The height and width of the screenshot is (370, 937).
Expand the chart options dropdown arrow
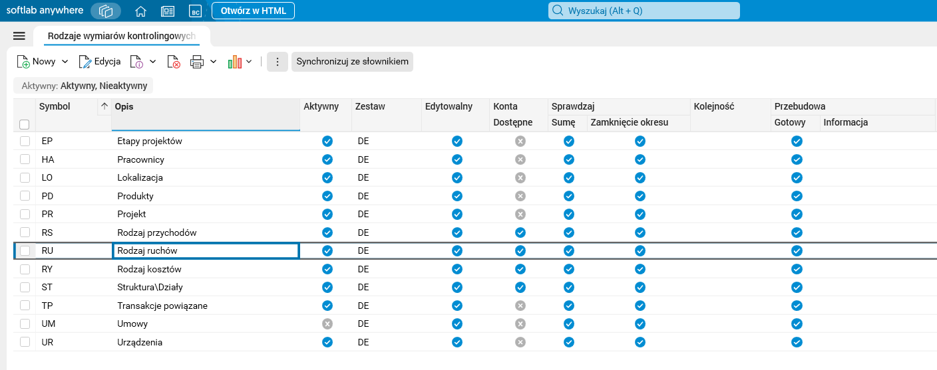[249, 62]
